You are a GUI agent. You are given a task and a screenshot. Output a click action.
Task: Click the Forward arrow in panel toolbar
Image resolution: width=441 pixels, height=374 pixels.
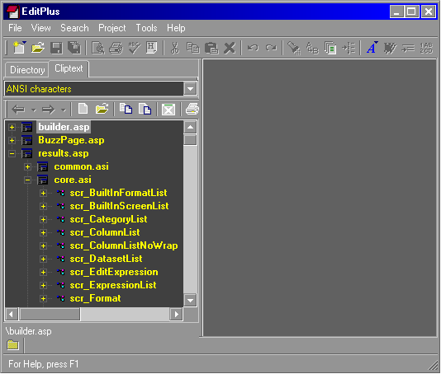point(49,110)
